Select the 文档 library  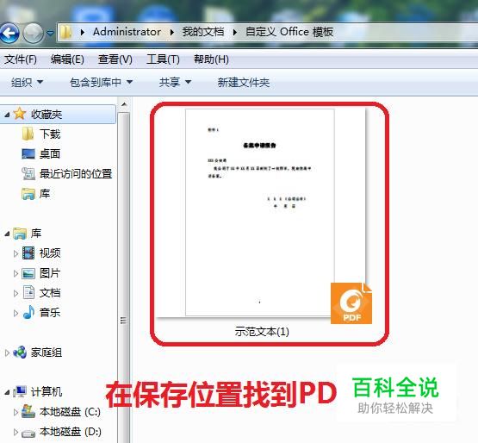tap(50, 293)
